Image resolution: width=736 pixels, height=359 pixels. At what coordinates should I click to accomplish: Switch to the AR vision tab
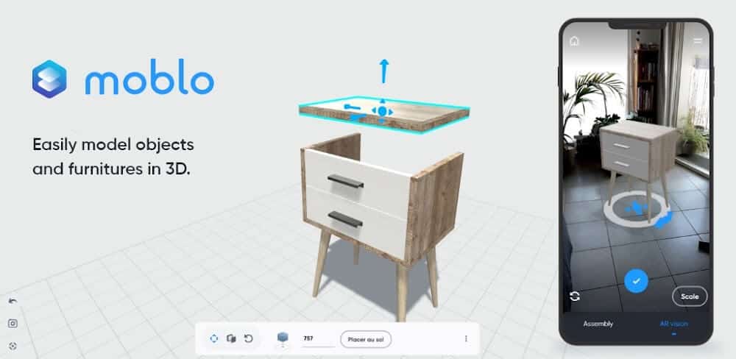tap(674, 324)
